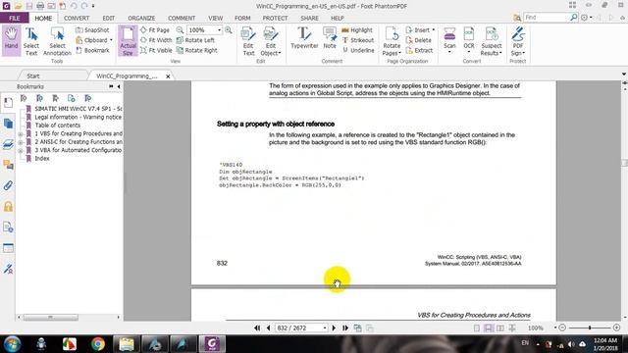
Task: Expand the '3 VBA for Automated Configuration' bookmark
Action: click(21, 150)
